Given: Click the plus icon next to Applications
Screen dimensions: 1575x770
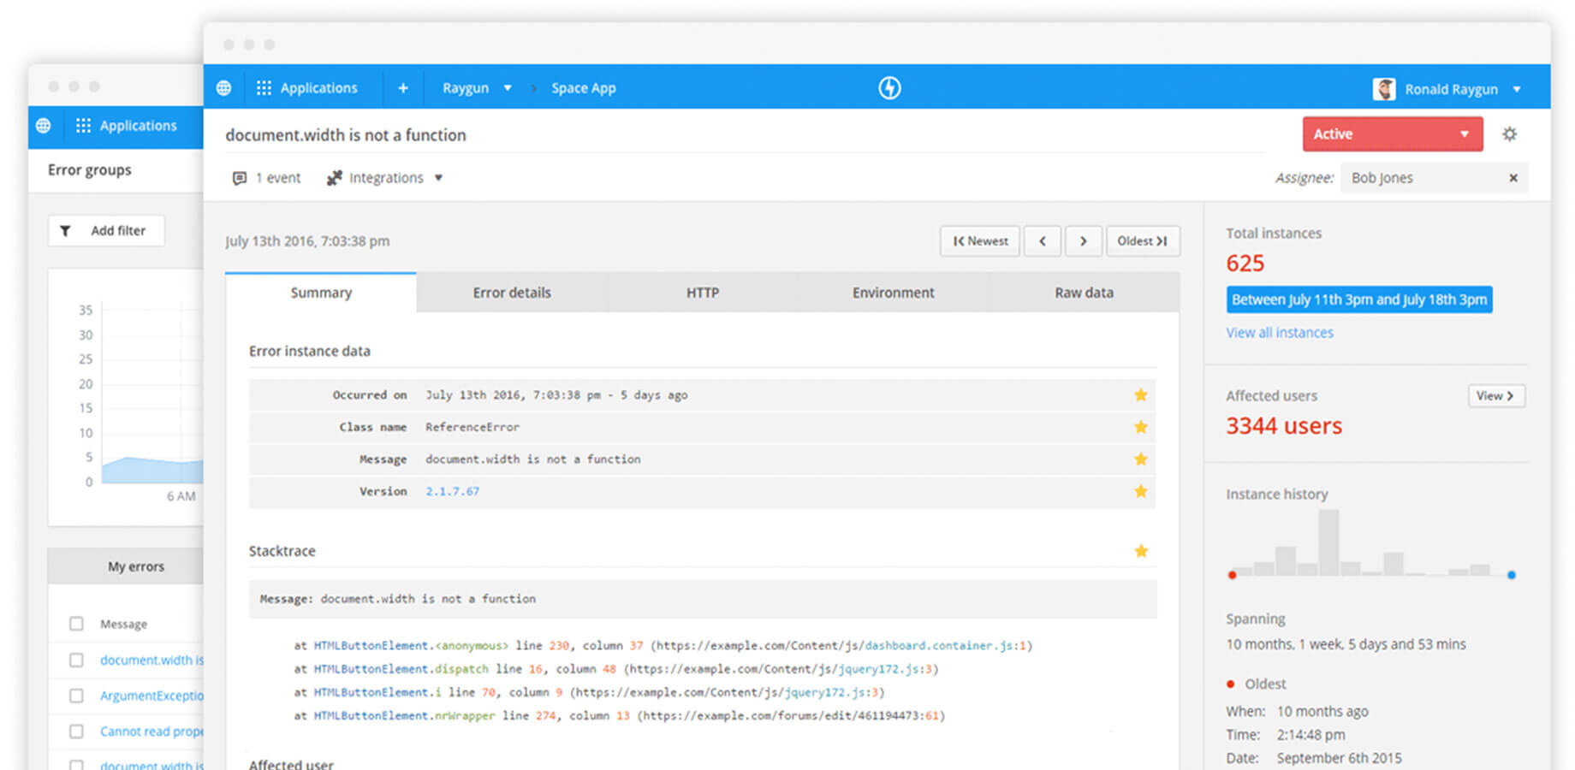Looking at the screenshot, I should (403, 87).
